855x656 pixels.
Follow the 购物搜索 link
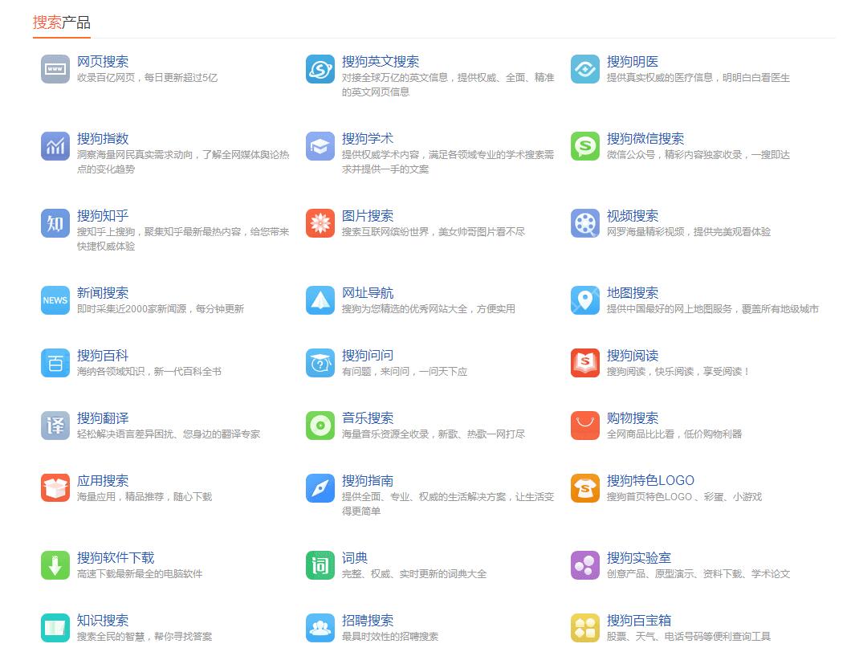633,418
